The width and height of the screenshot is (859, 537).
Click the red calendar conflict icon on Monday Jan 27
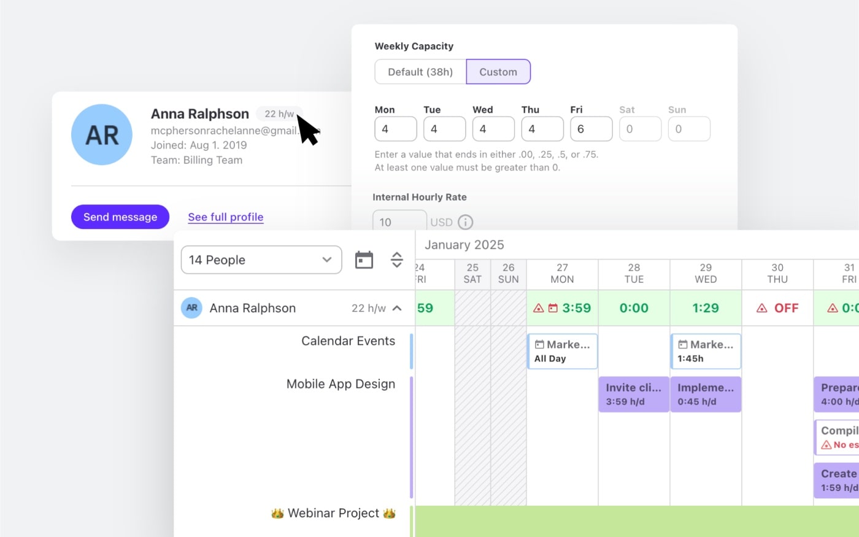pos(552,307)
